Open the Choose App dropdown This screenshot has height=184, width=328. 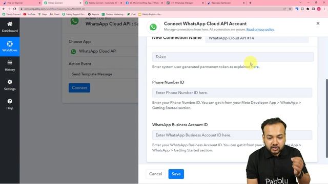pyautogui.click(x=104, y=51)
